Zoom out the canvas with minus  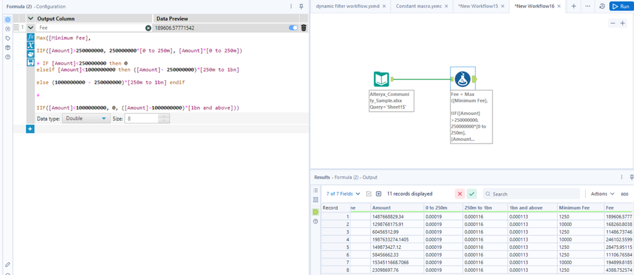pos(612,23)
